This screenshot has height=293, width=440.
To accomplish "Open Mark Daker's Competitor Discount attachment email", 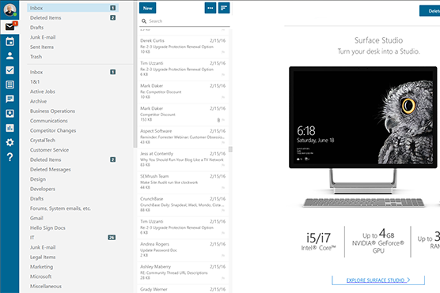I will [183, 115].
